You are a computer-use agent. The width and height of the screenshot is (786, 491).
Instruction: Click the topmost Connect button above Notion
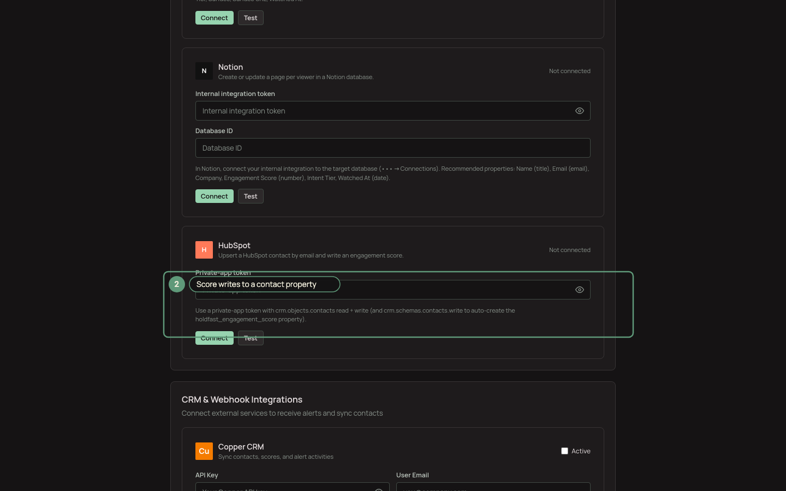215,18
